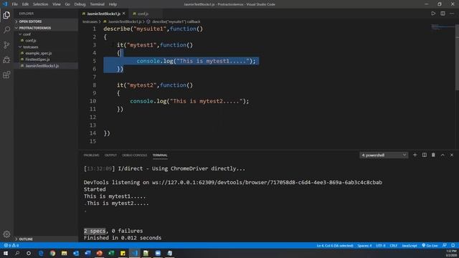Open the Search view in activity bar
Image resolution: width=459 pixels, height=258 pixels.
coord(6,30)
